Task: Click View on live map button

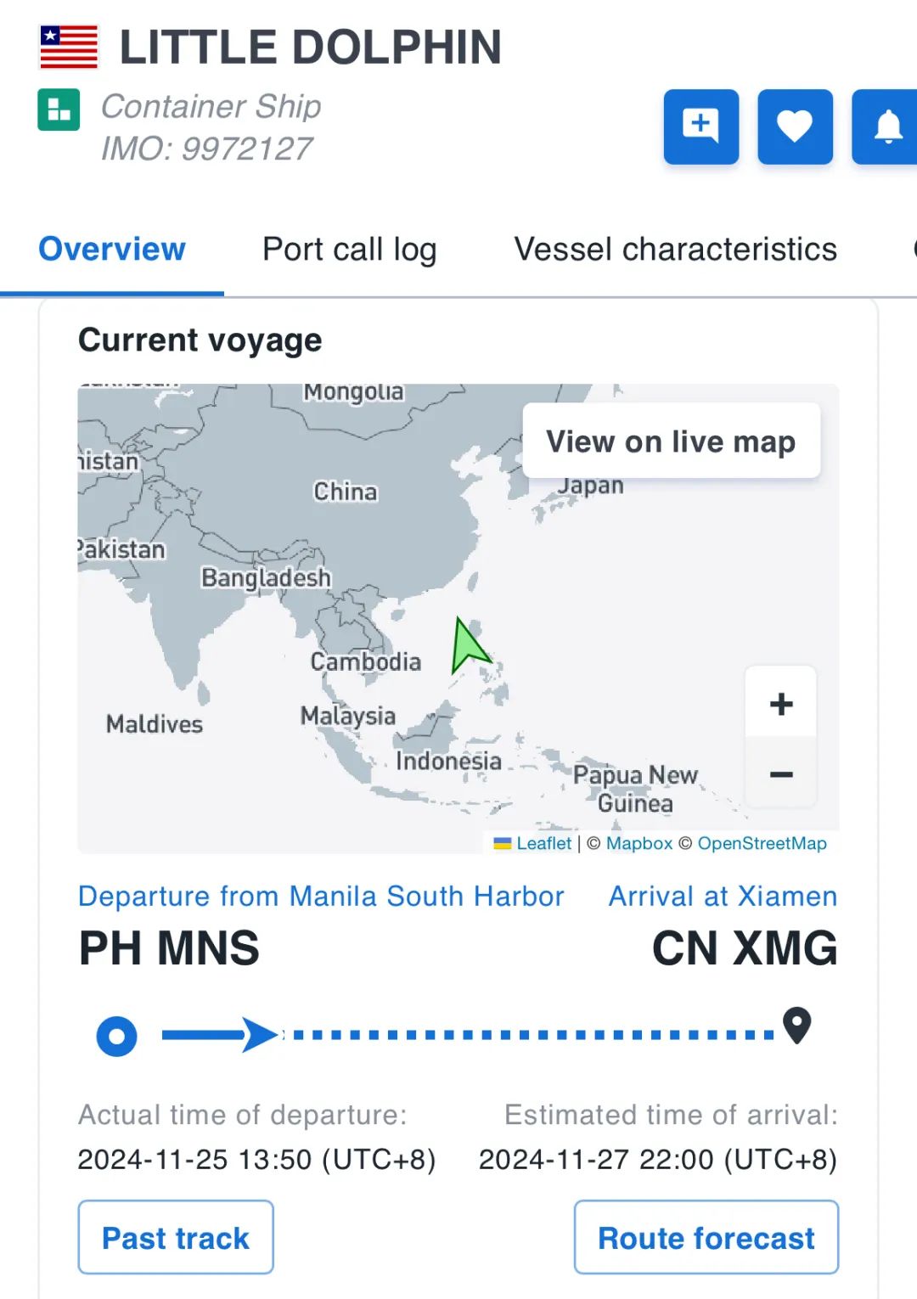Action: 671,441
